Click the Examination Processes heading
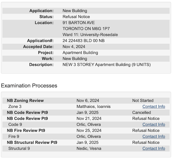 coord(29,86)
